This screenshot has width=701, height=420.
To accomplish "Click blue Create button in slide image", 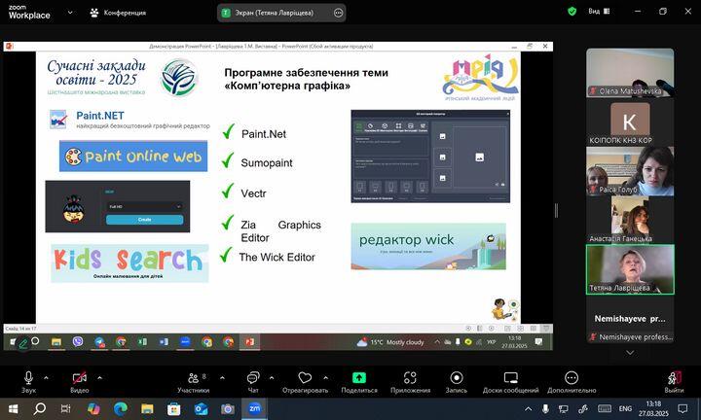I will [144, 220].
